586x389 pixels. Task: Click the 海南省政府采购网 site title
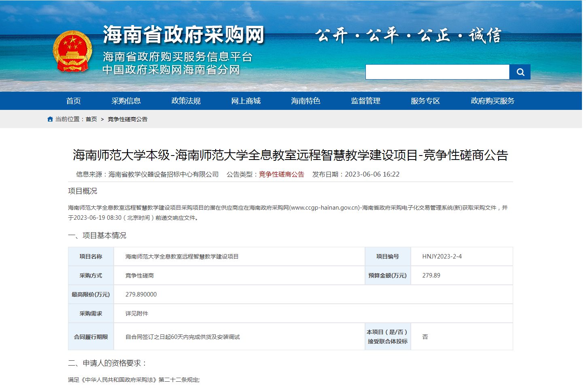(184, 35)
